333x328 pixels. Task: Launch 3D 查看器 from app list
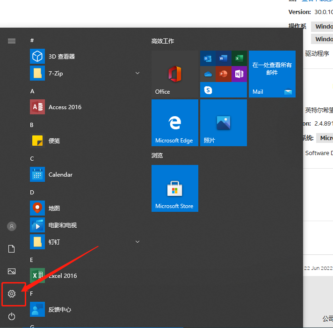(61, 56)
